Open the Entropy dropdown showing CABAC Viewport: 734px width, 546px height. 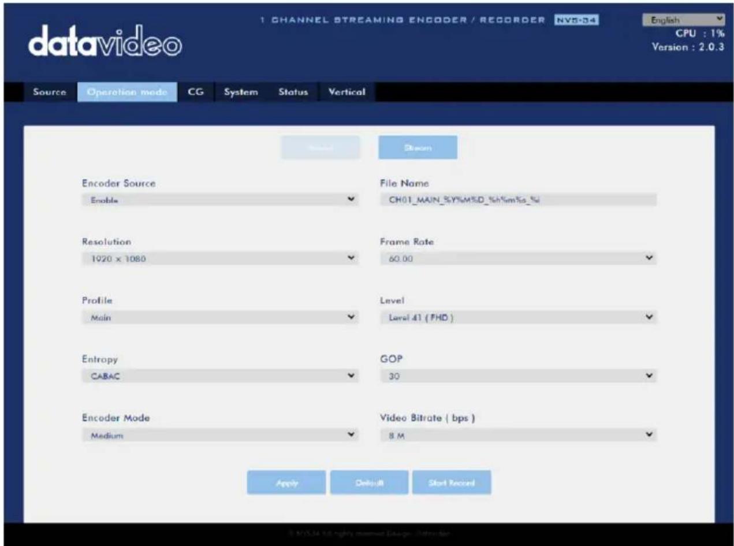pos(220,376)
